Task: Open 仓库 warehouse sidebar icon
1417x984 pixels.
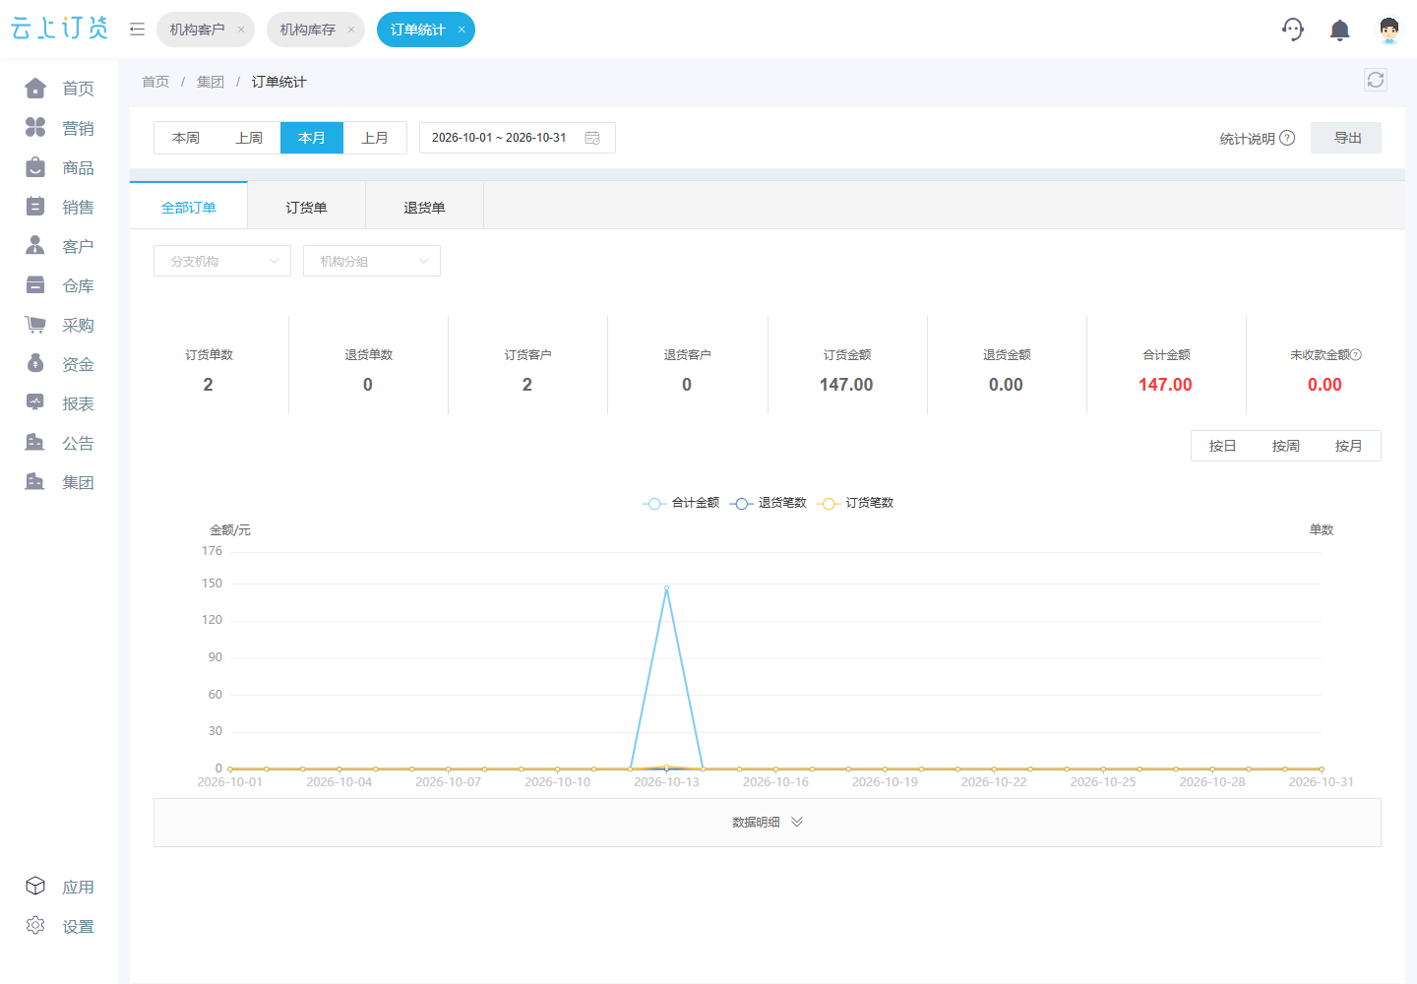Action: [35, 285]
